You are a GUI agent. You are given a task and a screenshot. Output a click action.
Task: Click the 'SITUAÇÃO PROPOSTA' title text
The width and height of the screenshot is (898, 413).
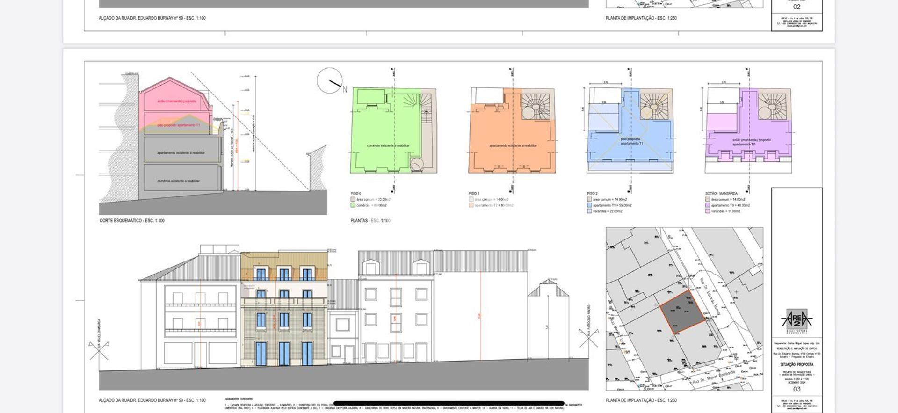click(x=797, y=364)
